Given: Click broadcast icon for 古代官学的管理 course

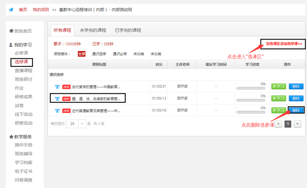Looking at the screenshot, I should (57, 87).
